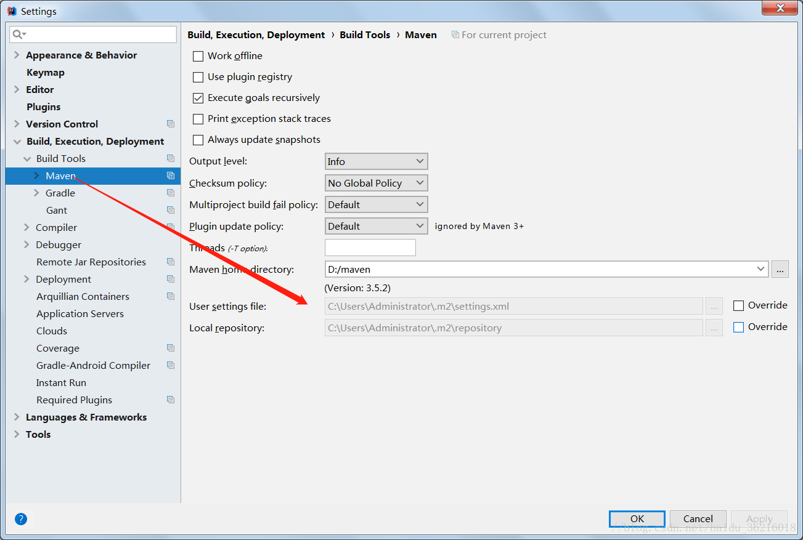
Task: Browse for User settings file
Action: pyautogui.click(x=714, y=306)
